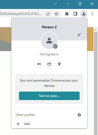This screenshot has width=98, height=135.
Task: Open saved passwords key icon
Action: pos(39,64)
